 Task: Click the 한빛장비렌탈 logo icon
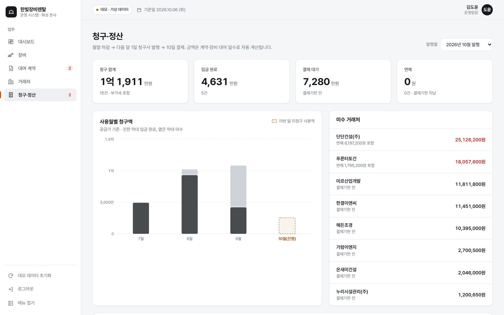point(11,12)
